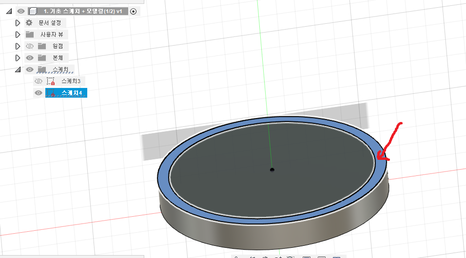Collapse the root component tree
This screenshot has width=466, height=258.
[x=9, y=11]
